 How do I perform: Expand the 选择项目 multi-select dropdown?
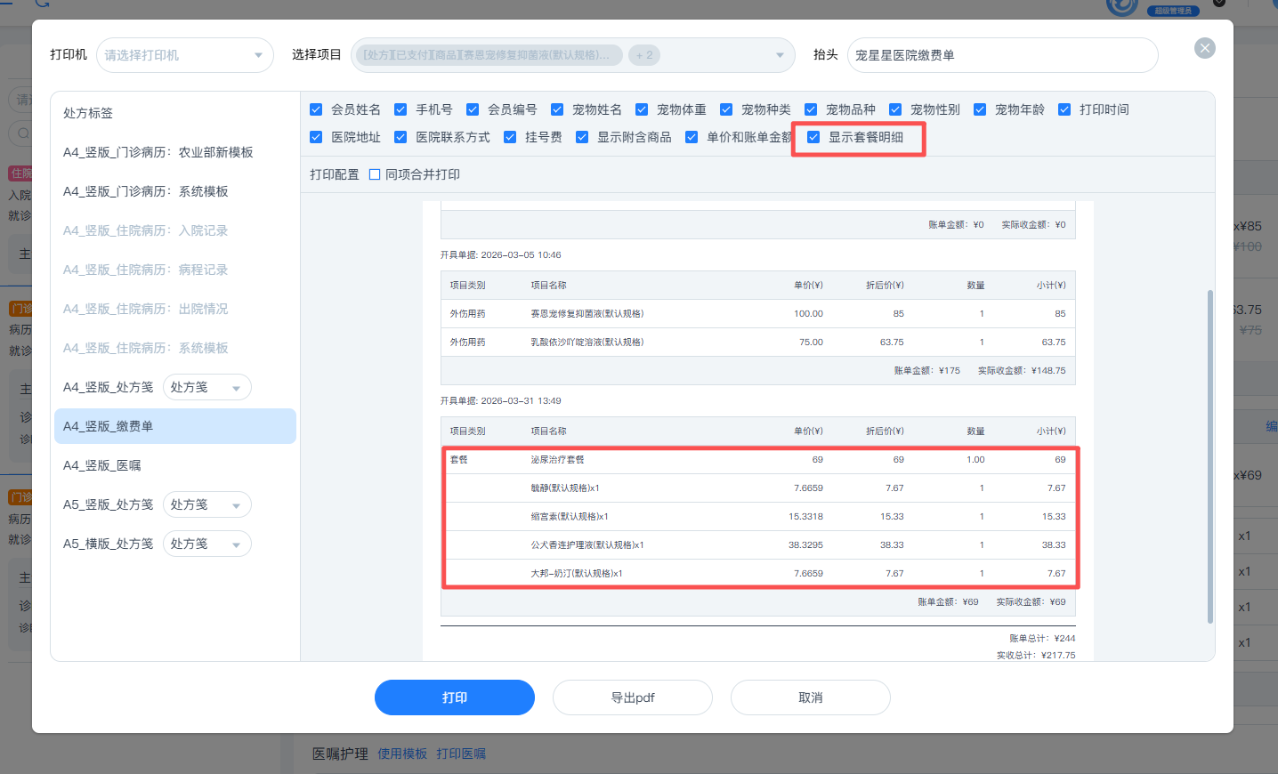point(779,55)
